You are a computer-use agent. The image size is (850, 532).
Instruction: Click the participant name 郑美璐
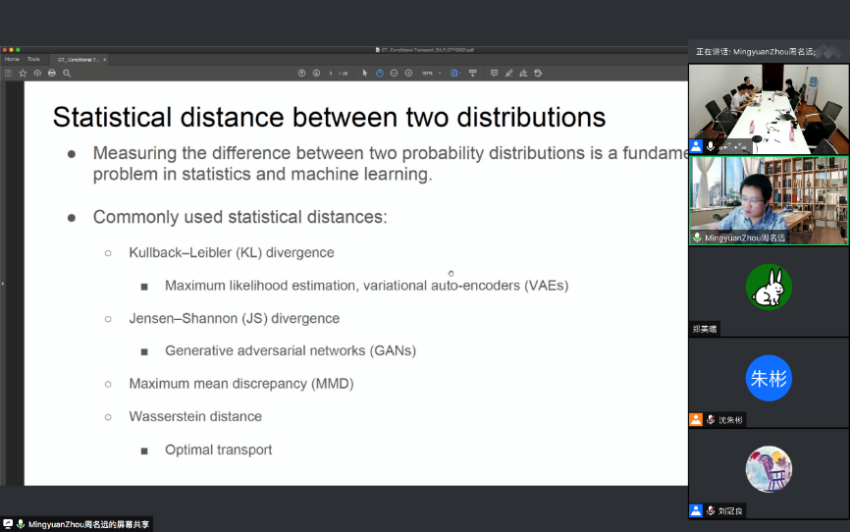[705, 329]
